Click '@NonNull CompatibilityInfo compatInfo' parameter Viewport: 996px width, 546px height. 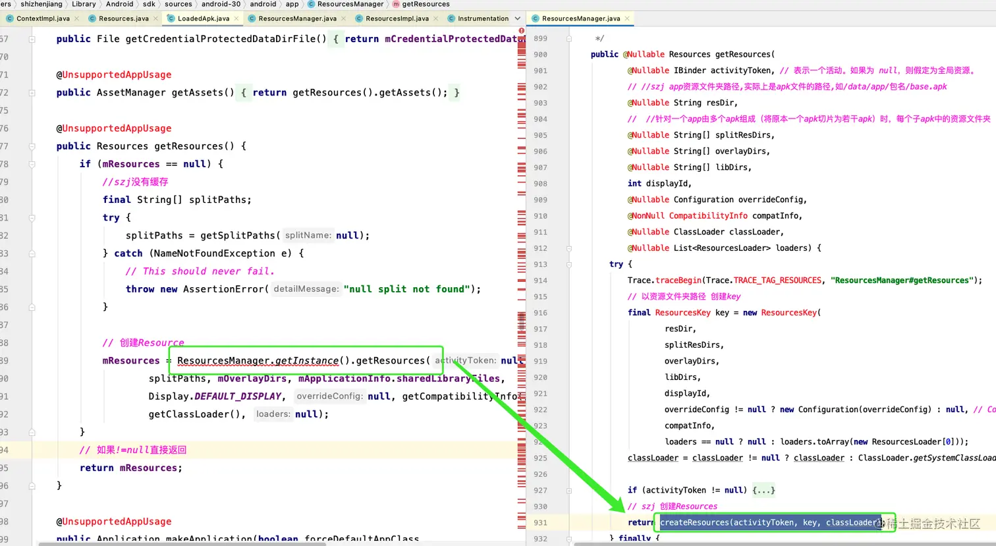click(x=715, y=216)
